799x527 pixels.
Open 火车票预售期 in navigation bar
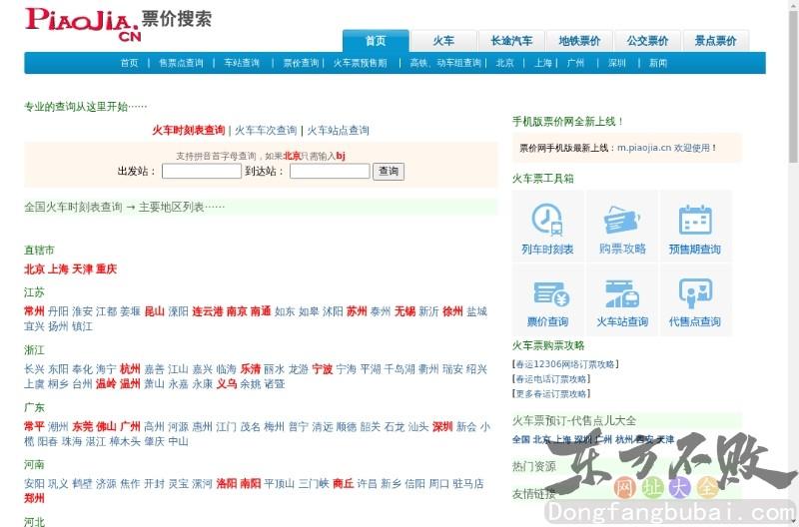click(361, 63)
